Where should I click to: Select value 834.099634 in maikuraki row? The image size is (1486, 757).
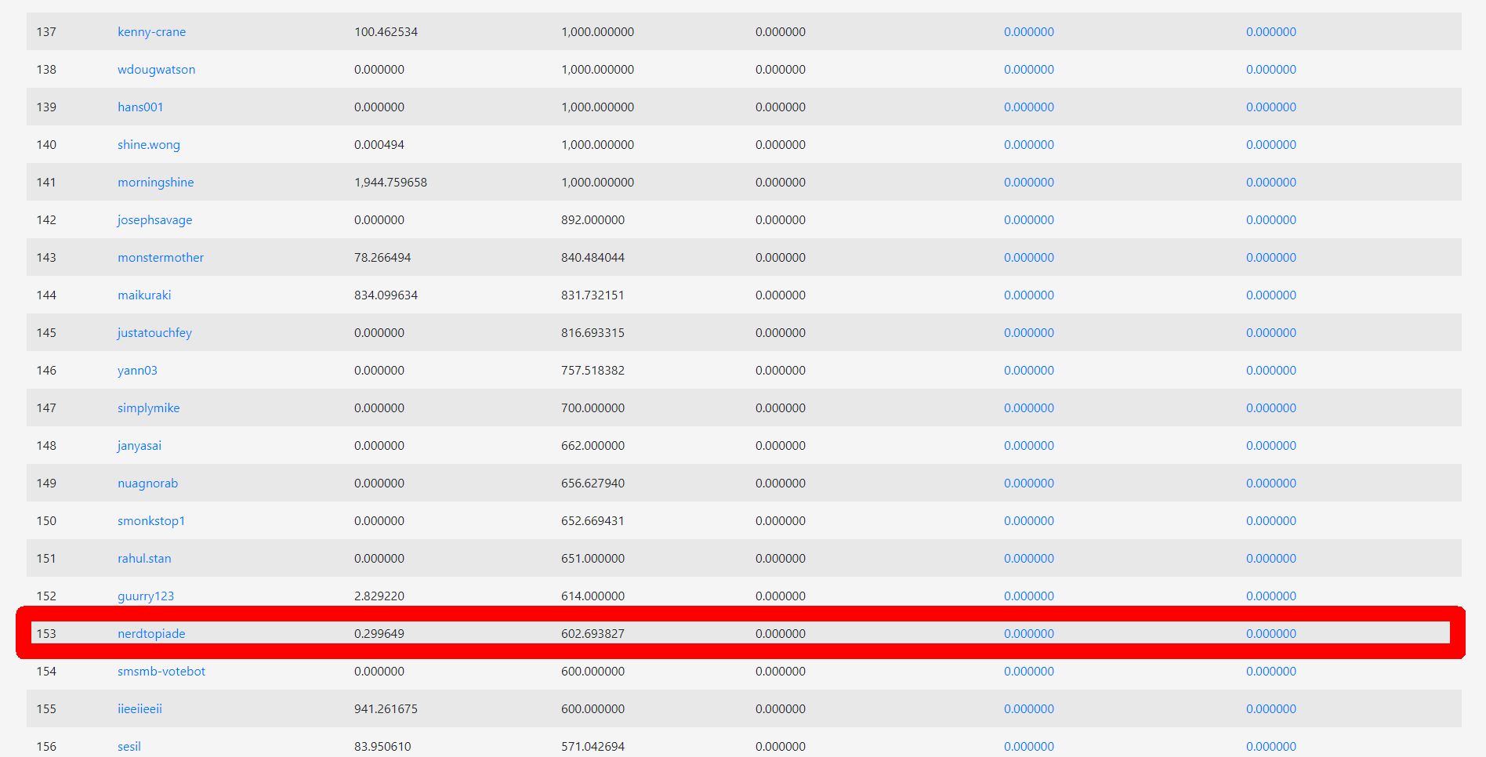[x=386, y=295]
